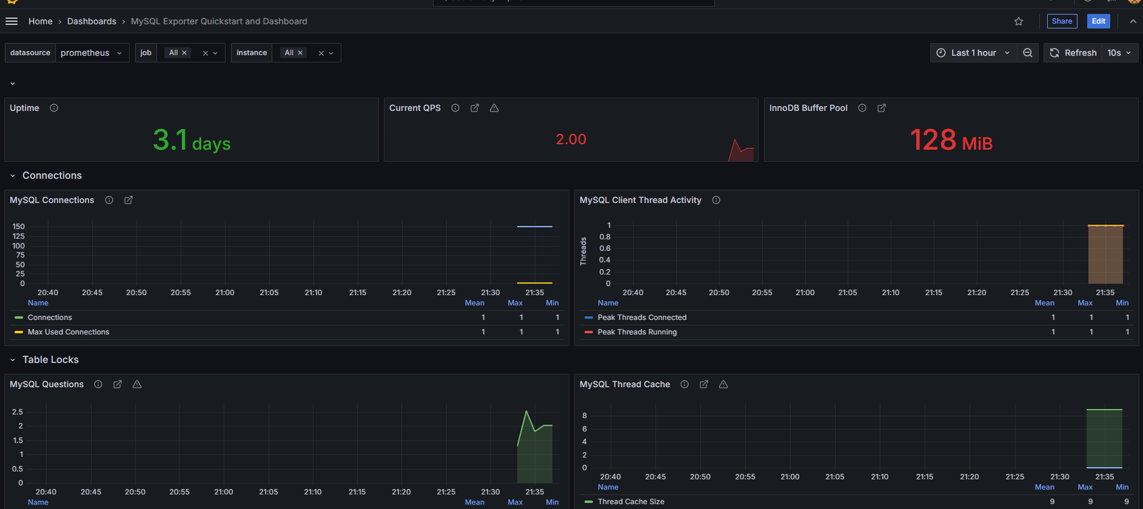Sort MySQL Connections legend by Max
The image size is (1143, 509).
coord(515,303)
